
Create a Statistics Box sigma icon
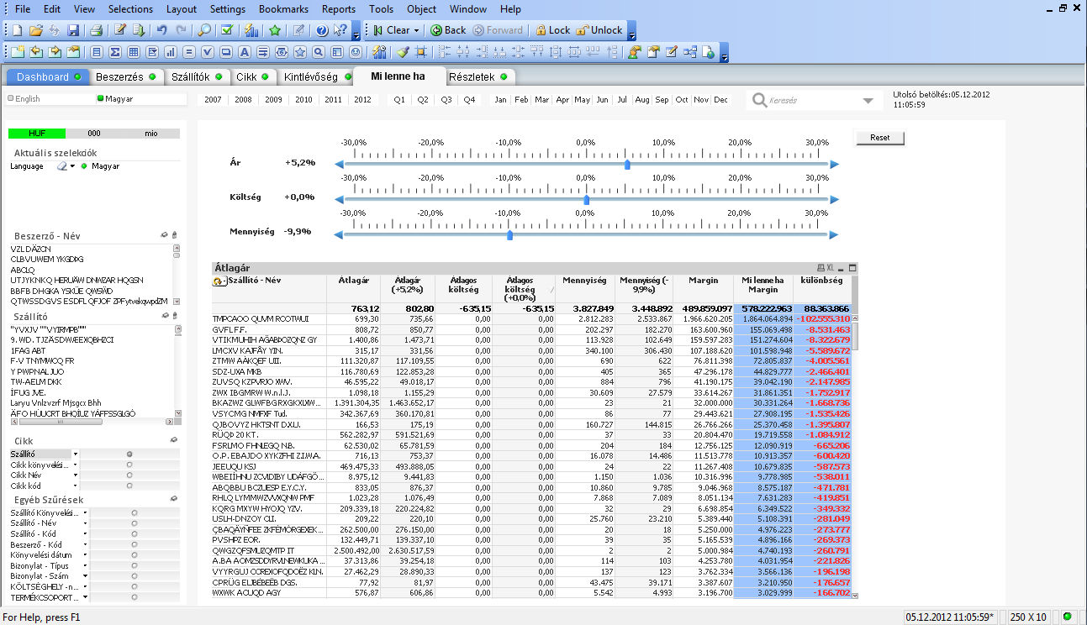click(x=115, y=52)
